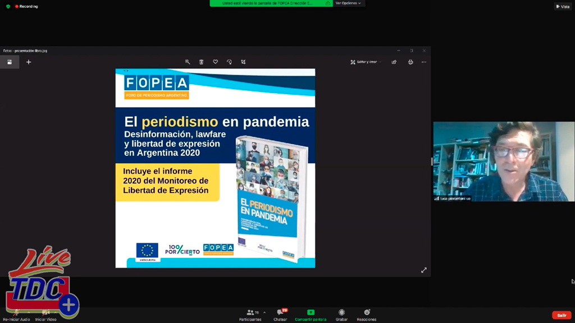Screen dimensions: 575x323
Task: Expand the 'Editar y crear' dropdown
Action: [366, 62]
